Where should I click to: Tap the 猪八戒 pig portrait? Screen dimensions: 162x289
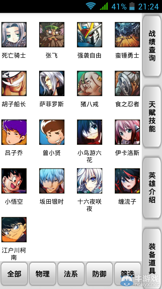(89, 83)
